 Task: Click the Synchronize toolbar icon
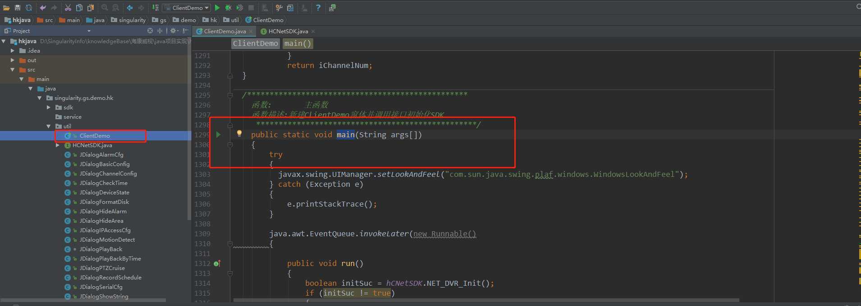(x=29, y=8)
